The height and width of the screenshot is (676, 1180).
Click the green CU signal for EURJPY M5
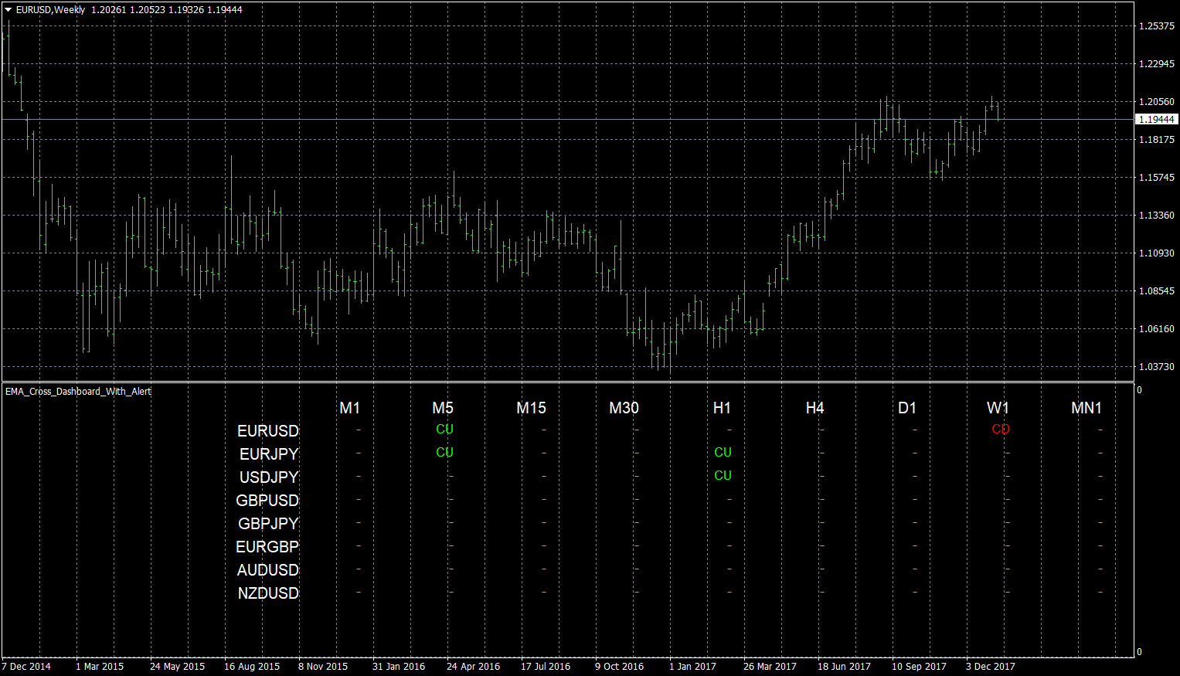[x=444, y=453]
